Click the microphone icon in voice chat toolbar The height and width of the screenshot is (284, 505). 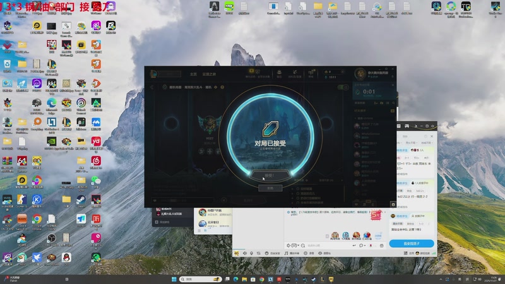click(x=251, y=254)
